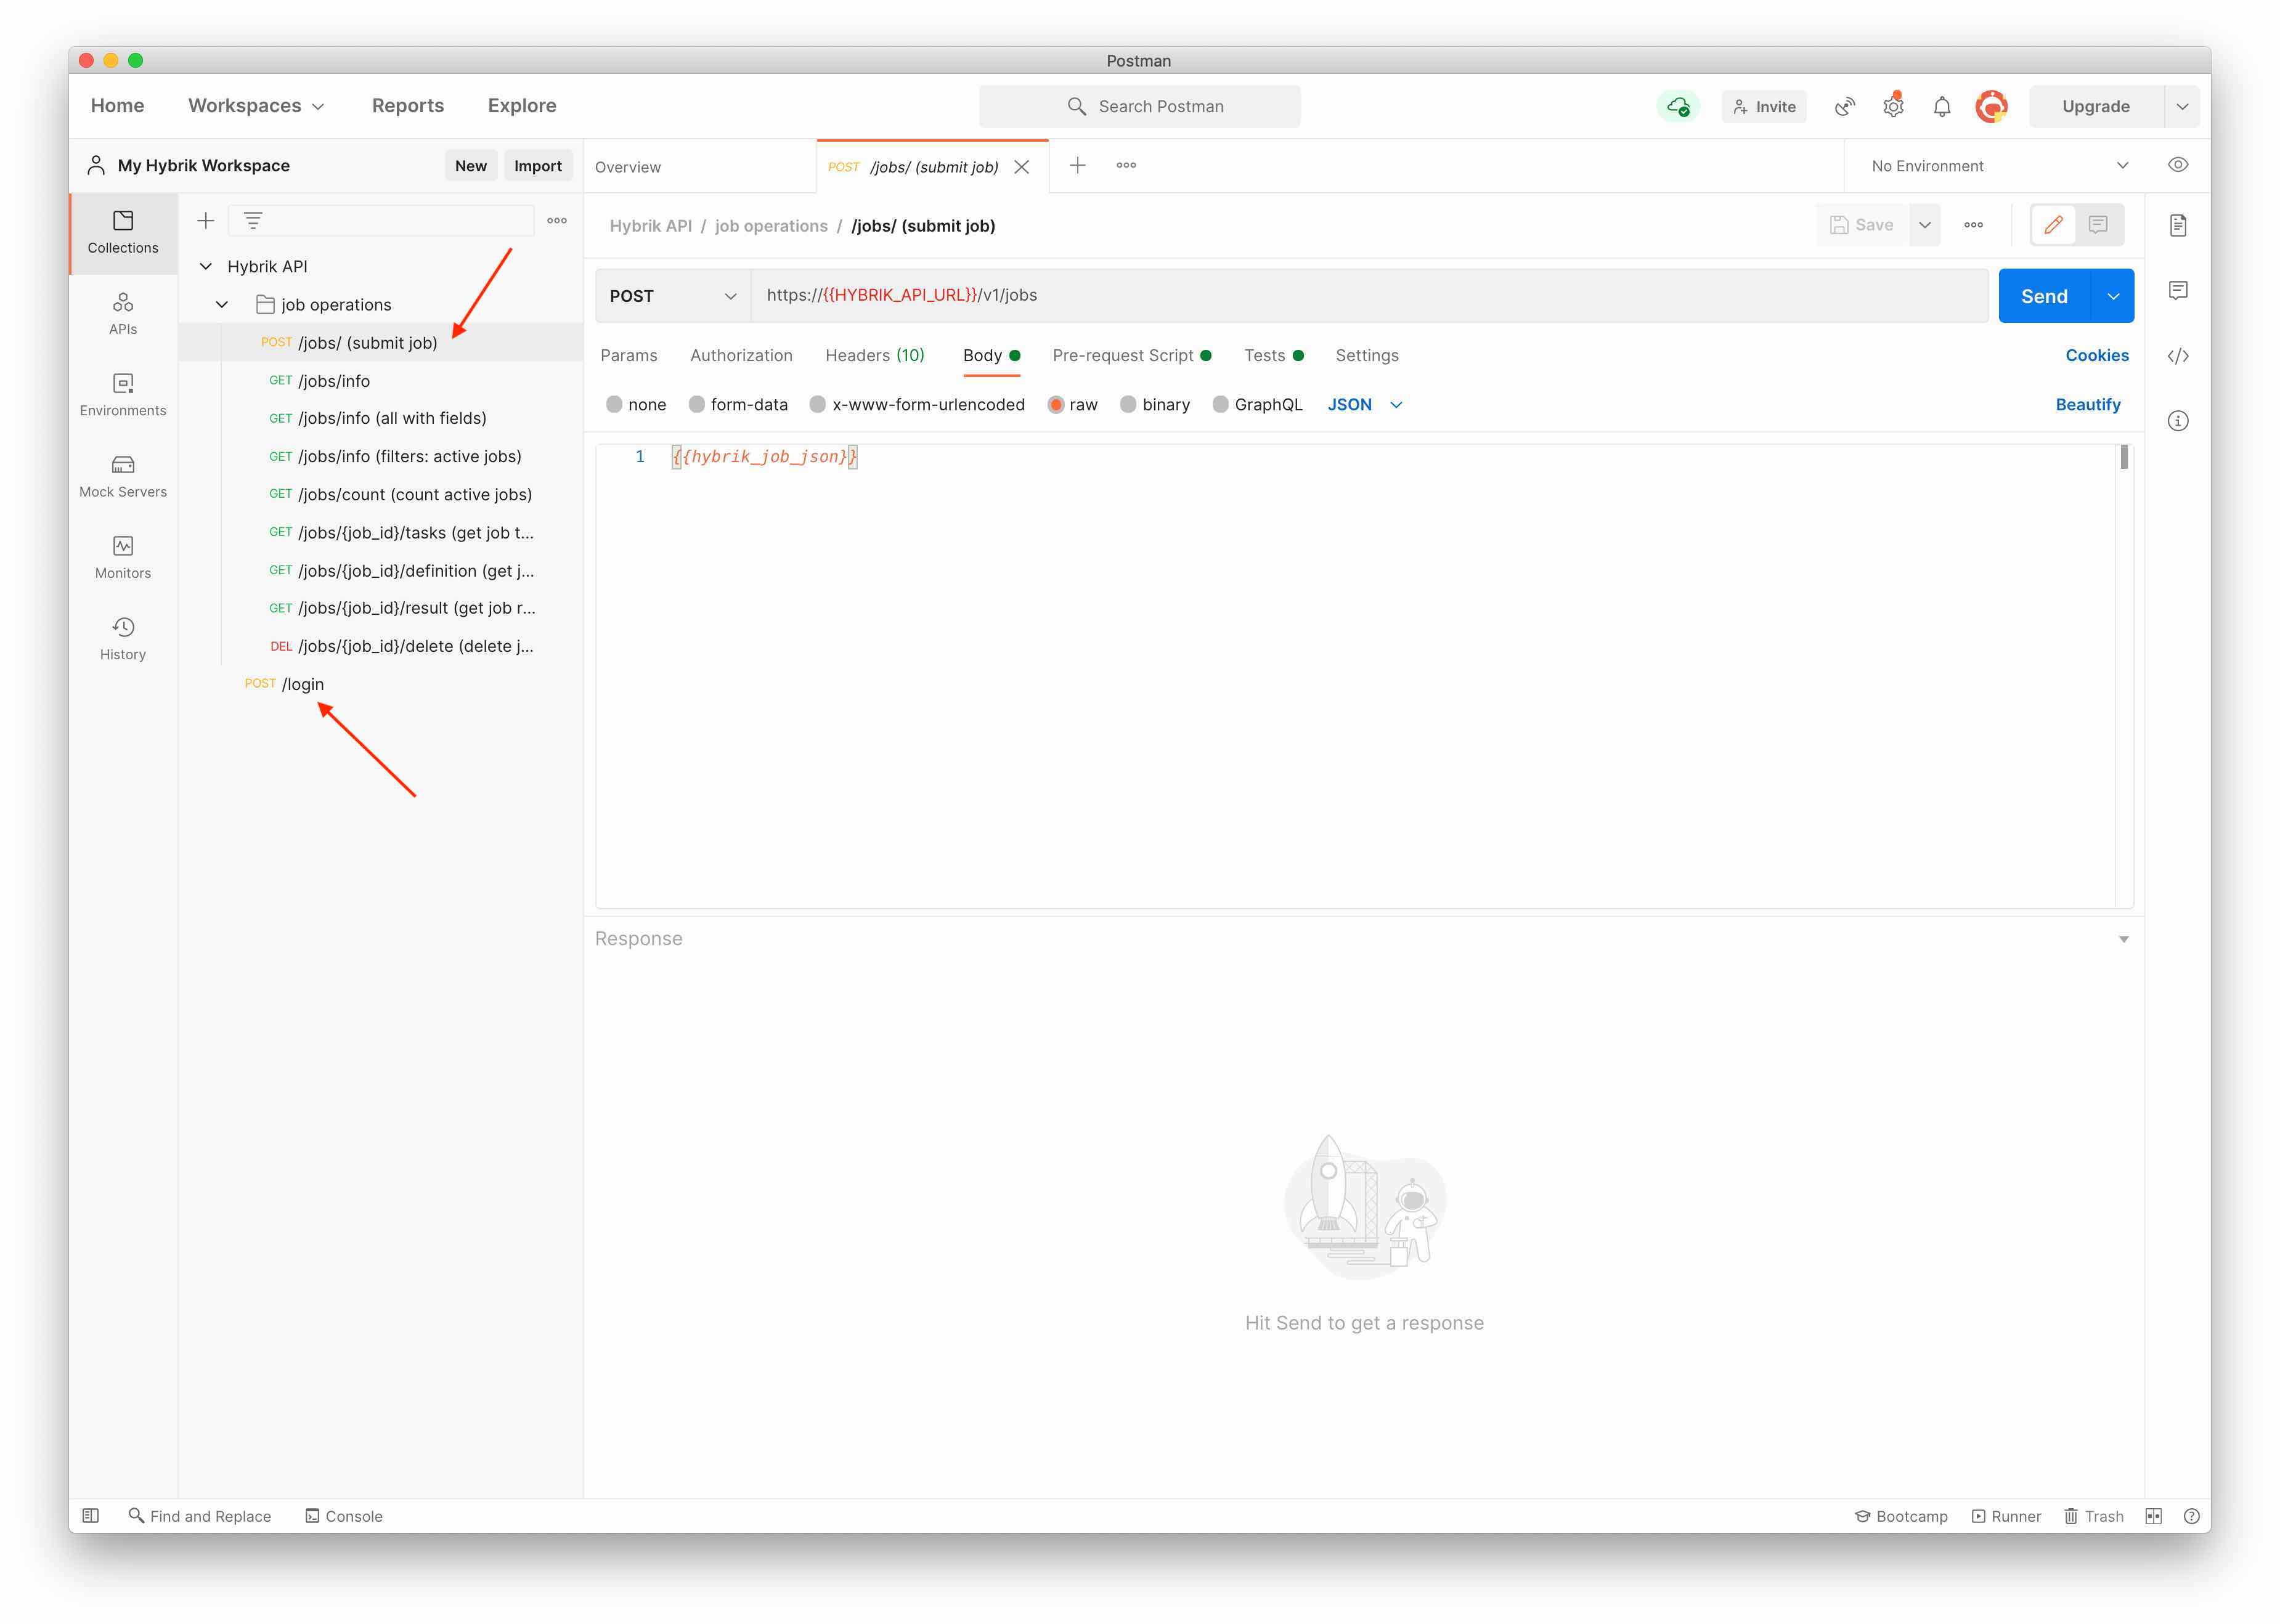
Task: Open the help question mark icon
Action: tap(2191, 1516)
